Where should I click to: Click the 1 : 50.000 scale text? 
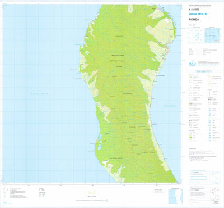(x=194, y=10)
